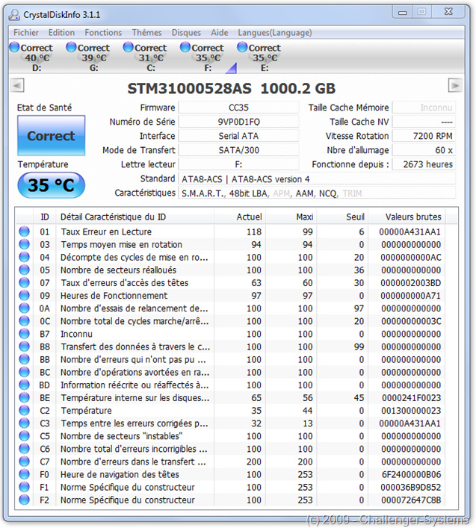Select raw value 6F2400000B06

(411, 475)
